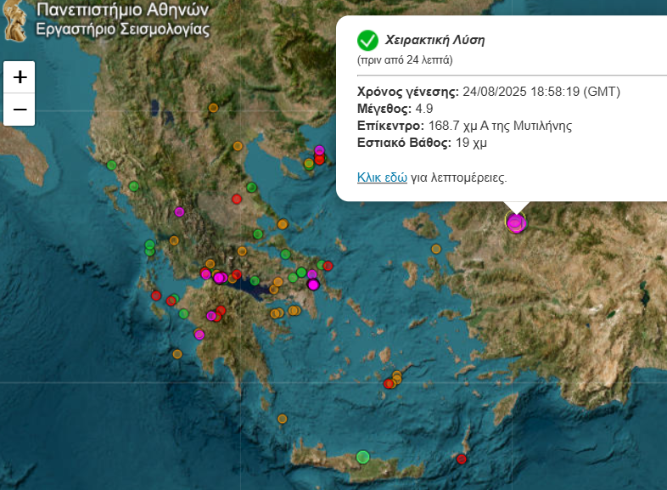667x490 pixels.
Task: Select the red marker on eastern Crete
Action: (462, 459)
